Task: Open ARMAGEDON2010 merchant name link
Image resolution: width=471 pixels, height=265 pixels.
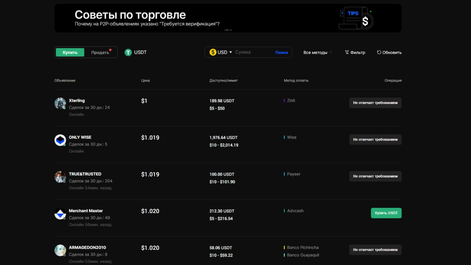Action: pos(87,247)
